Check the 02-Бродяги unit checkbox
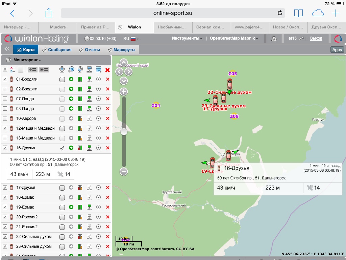346x260 pixels. click(x=5, y=89)
